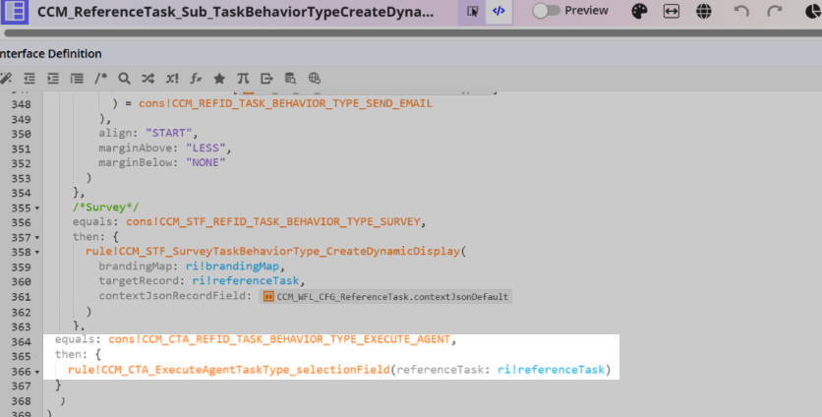Screen dimensions: 822x417
Task: Click the interface object icon beside the title
Action: click(14, 12)
